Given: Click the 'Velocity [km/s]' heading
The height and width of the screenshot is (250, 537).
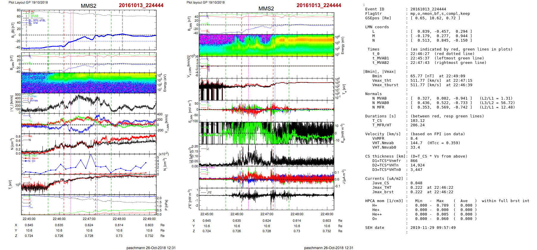Looking at the screenshot, I should click(383, 134).
